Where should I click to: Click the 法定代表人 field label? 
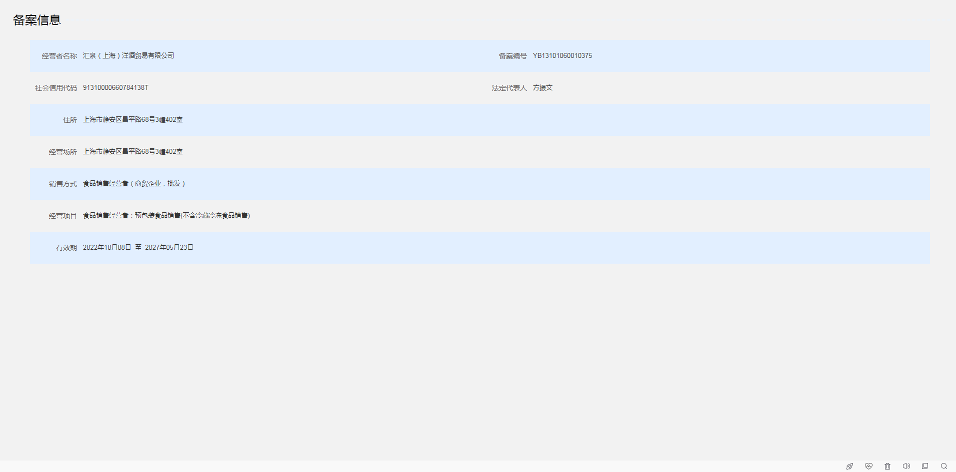[x=509, y=88]
